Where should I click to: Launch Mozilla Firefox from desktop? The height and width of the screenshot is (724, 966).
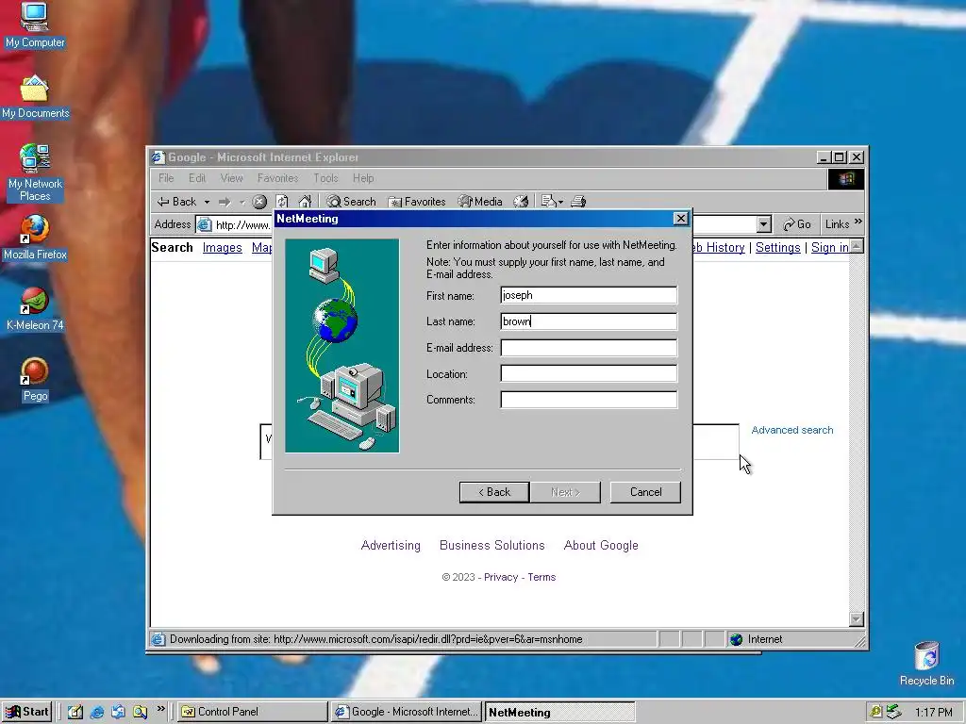pyautogui.click(x=35, y=238)
